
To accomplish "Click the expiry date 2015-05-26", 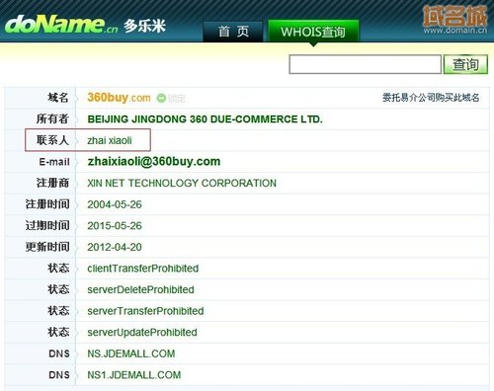I will (115, 226).
